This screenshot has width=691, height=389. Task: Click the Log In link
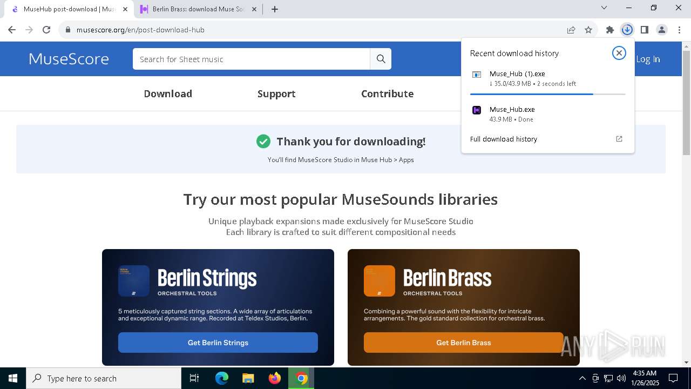tap(648, 59)
